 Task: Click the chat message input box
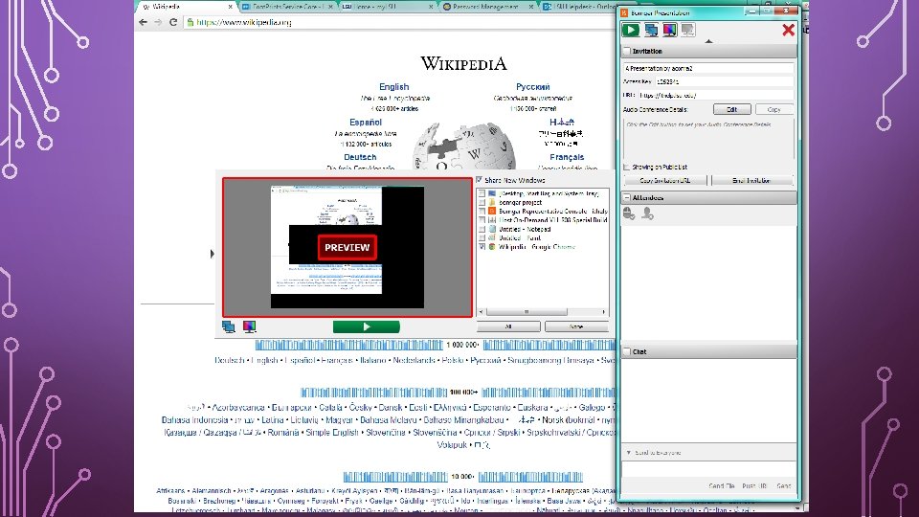(708, 469)
